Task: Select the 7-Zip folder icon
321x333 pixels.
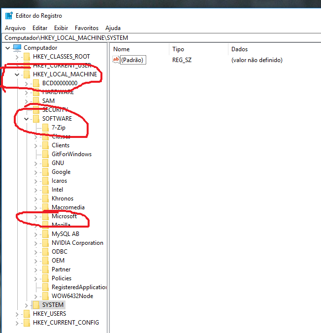Action: (x=45, y=128)
